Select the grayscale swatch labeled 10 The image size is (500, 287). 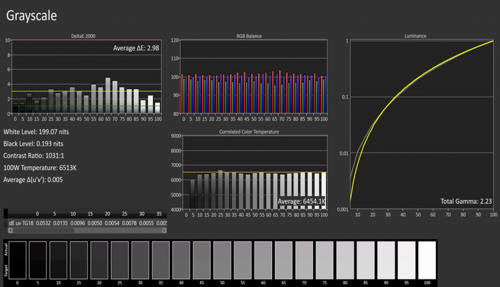59,260
